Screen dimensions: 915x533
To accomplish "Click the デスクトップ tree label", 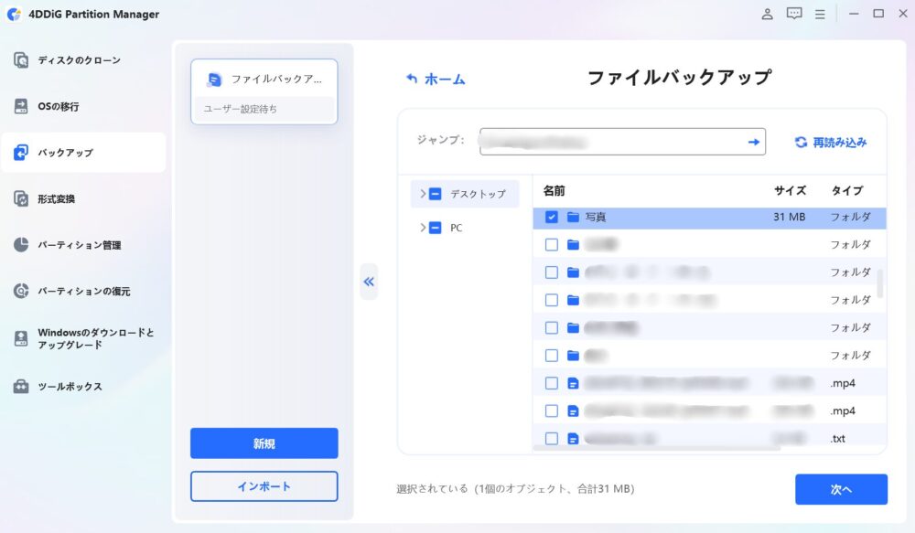I will 478,194.
